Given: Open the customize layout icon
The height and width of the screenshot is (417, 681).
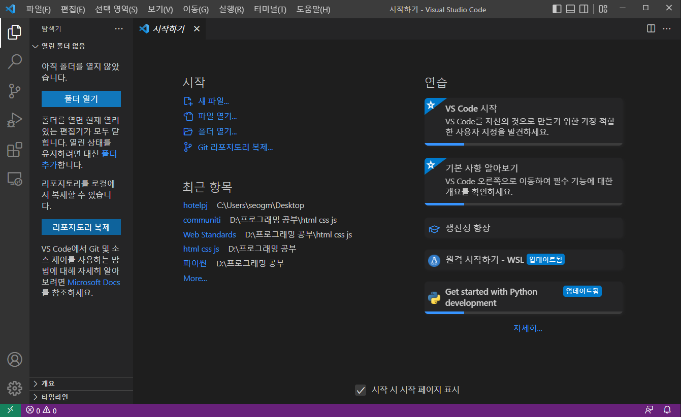Looking at the screenshot, I should pyautogui.click(x=603, y=9).
